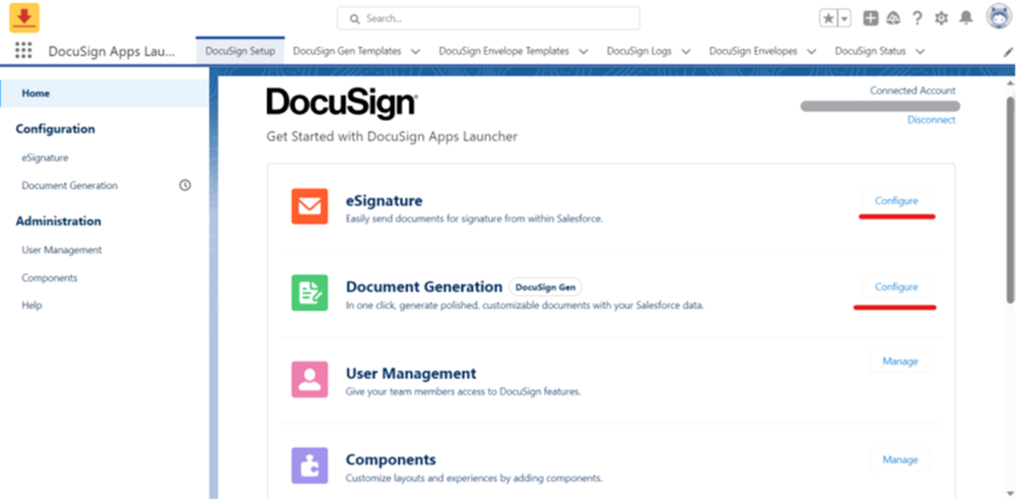Screen dimensions: 1016x500
Task: Click the scrollbar down arrow
Action: pyautogui.click(x=1010, y=493)
